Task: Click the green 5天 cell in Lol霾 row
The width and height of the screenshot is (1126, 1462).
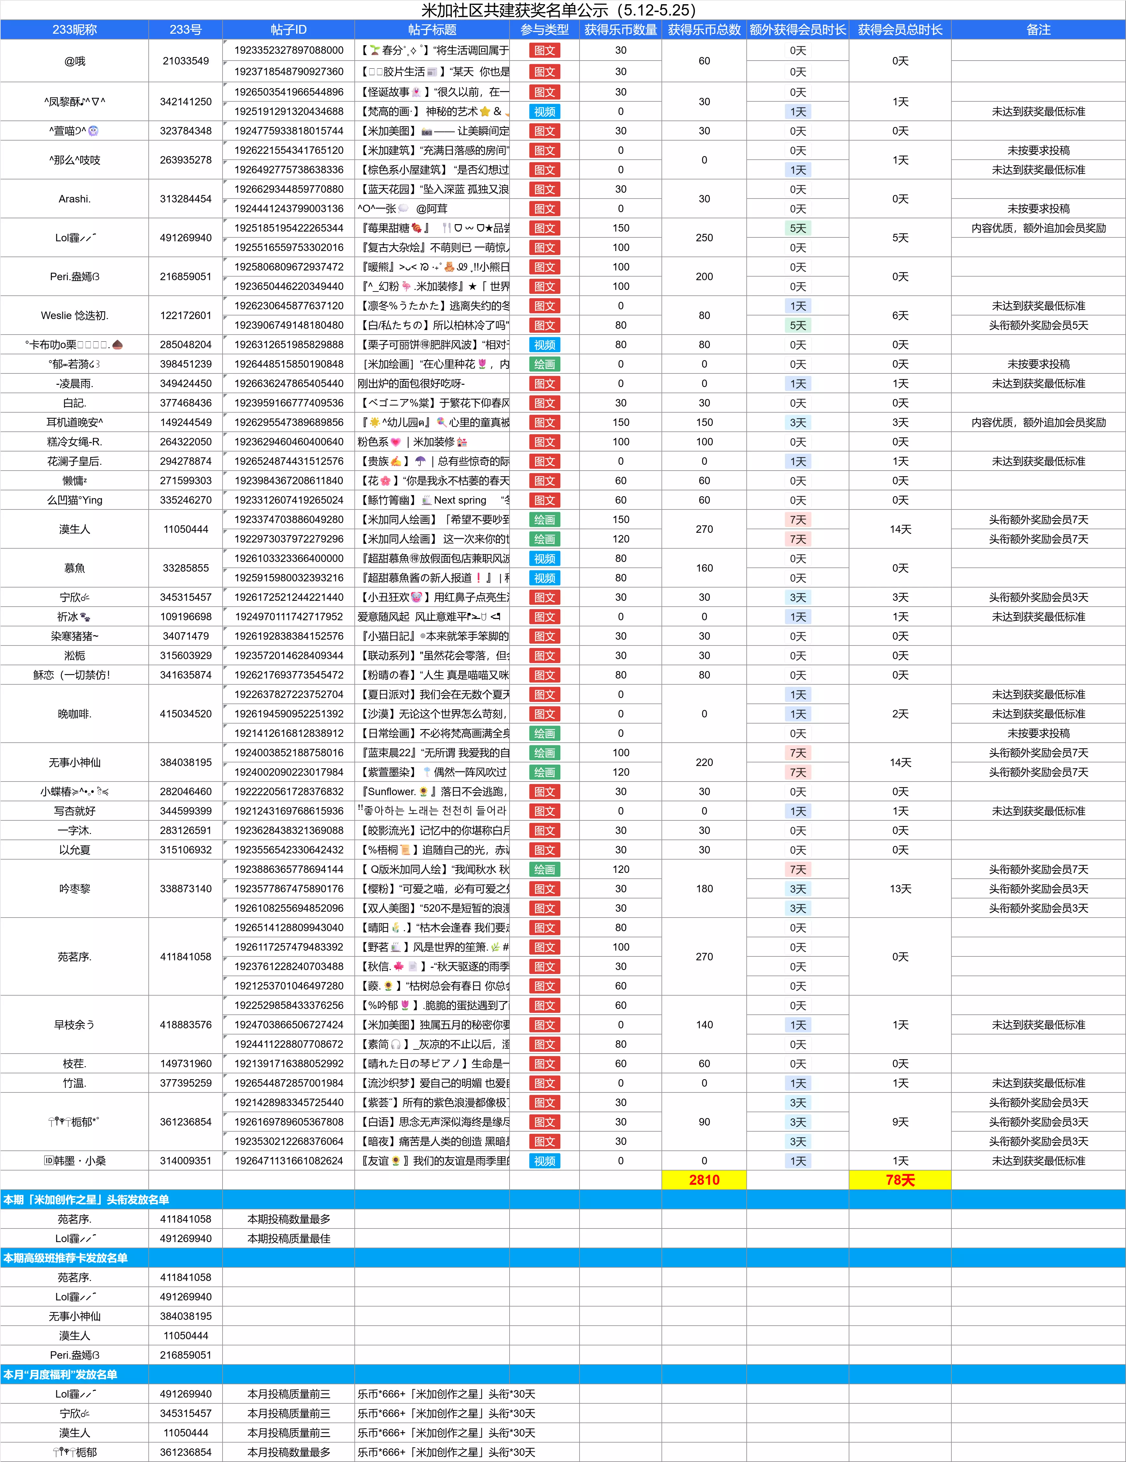Action: click(x=797, y=228)
